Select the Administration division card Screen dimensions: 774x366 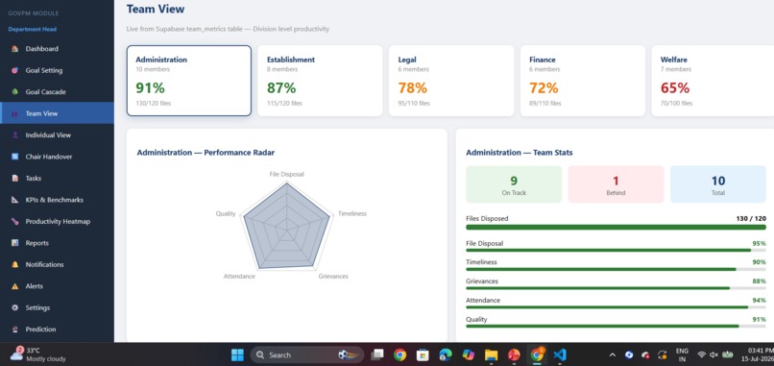(x=189, y=81)
